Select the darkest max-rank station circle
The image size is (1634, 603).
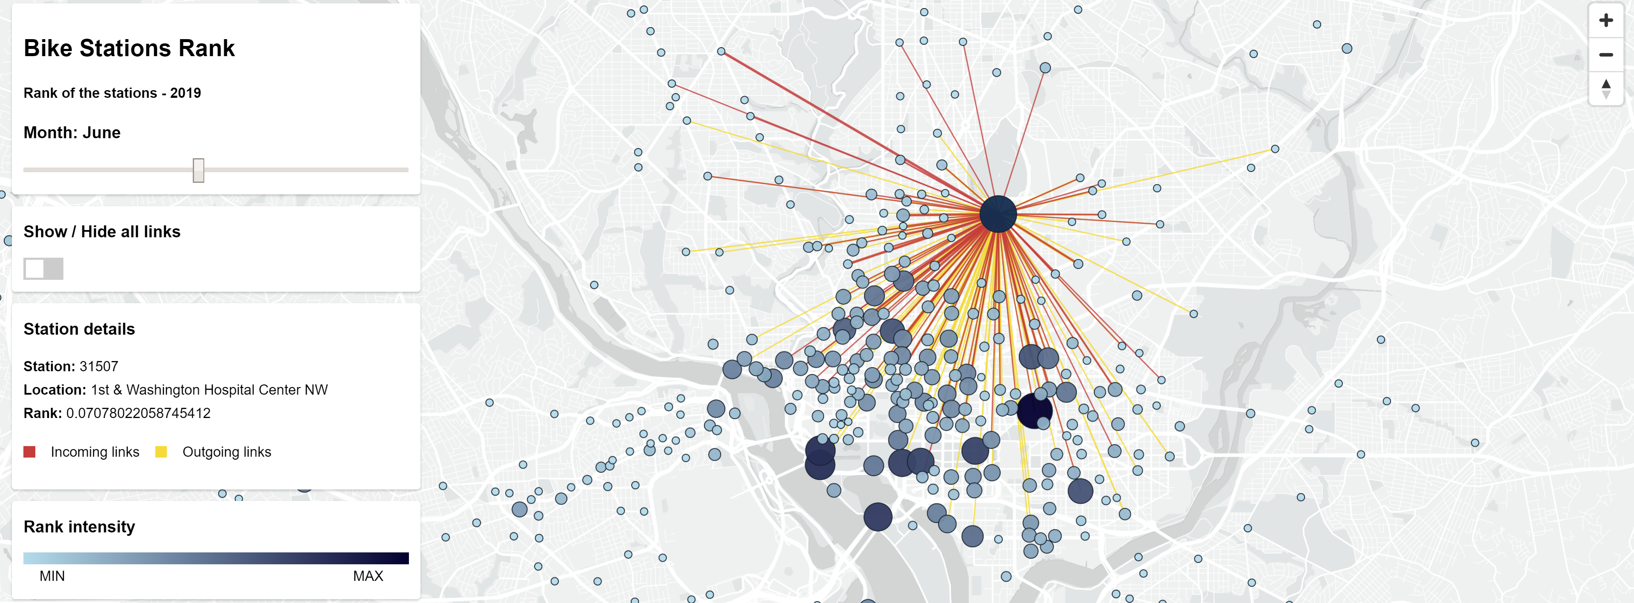coord(1034,410)
